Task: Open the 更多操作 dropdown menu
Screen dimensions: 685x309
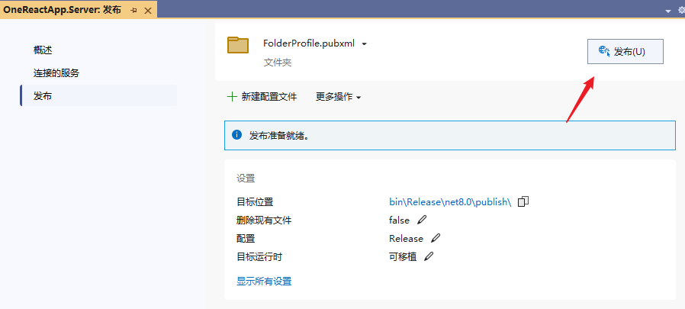Action: [339, 97]
